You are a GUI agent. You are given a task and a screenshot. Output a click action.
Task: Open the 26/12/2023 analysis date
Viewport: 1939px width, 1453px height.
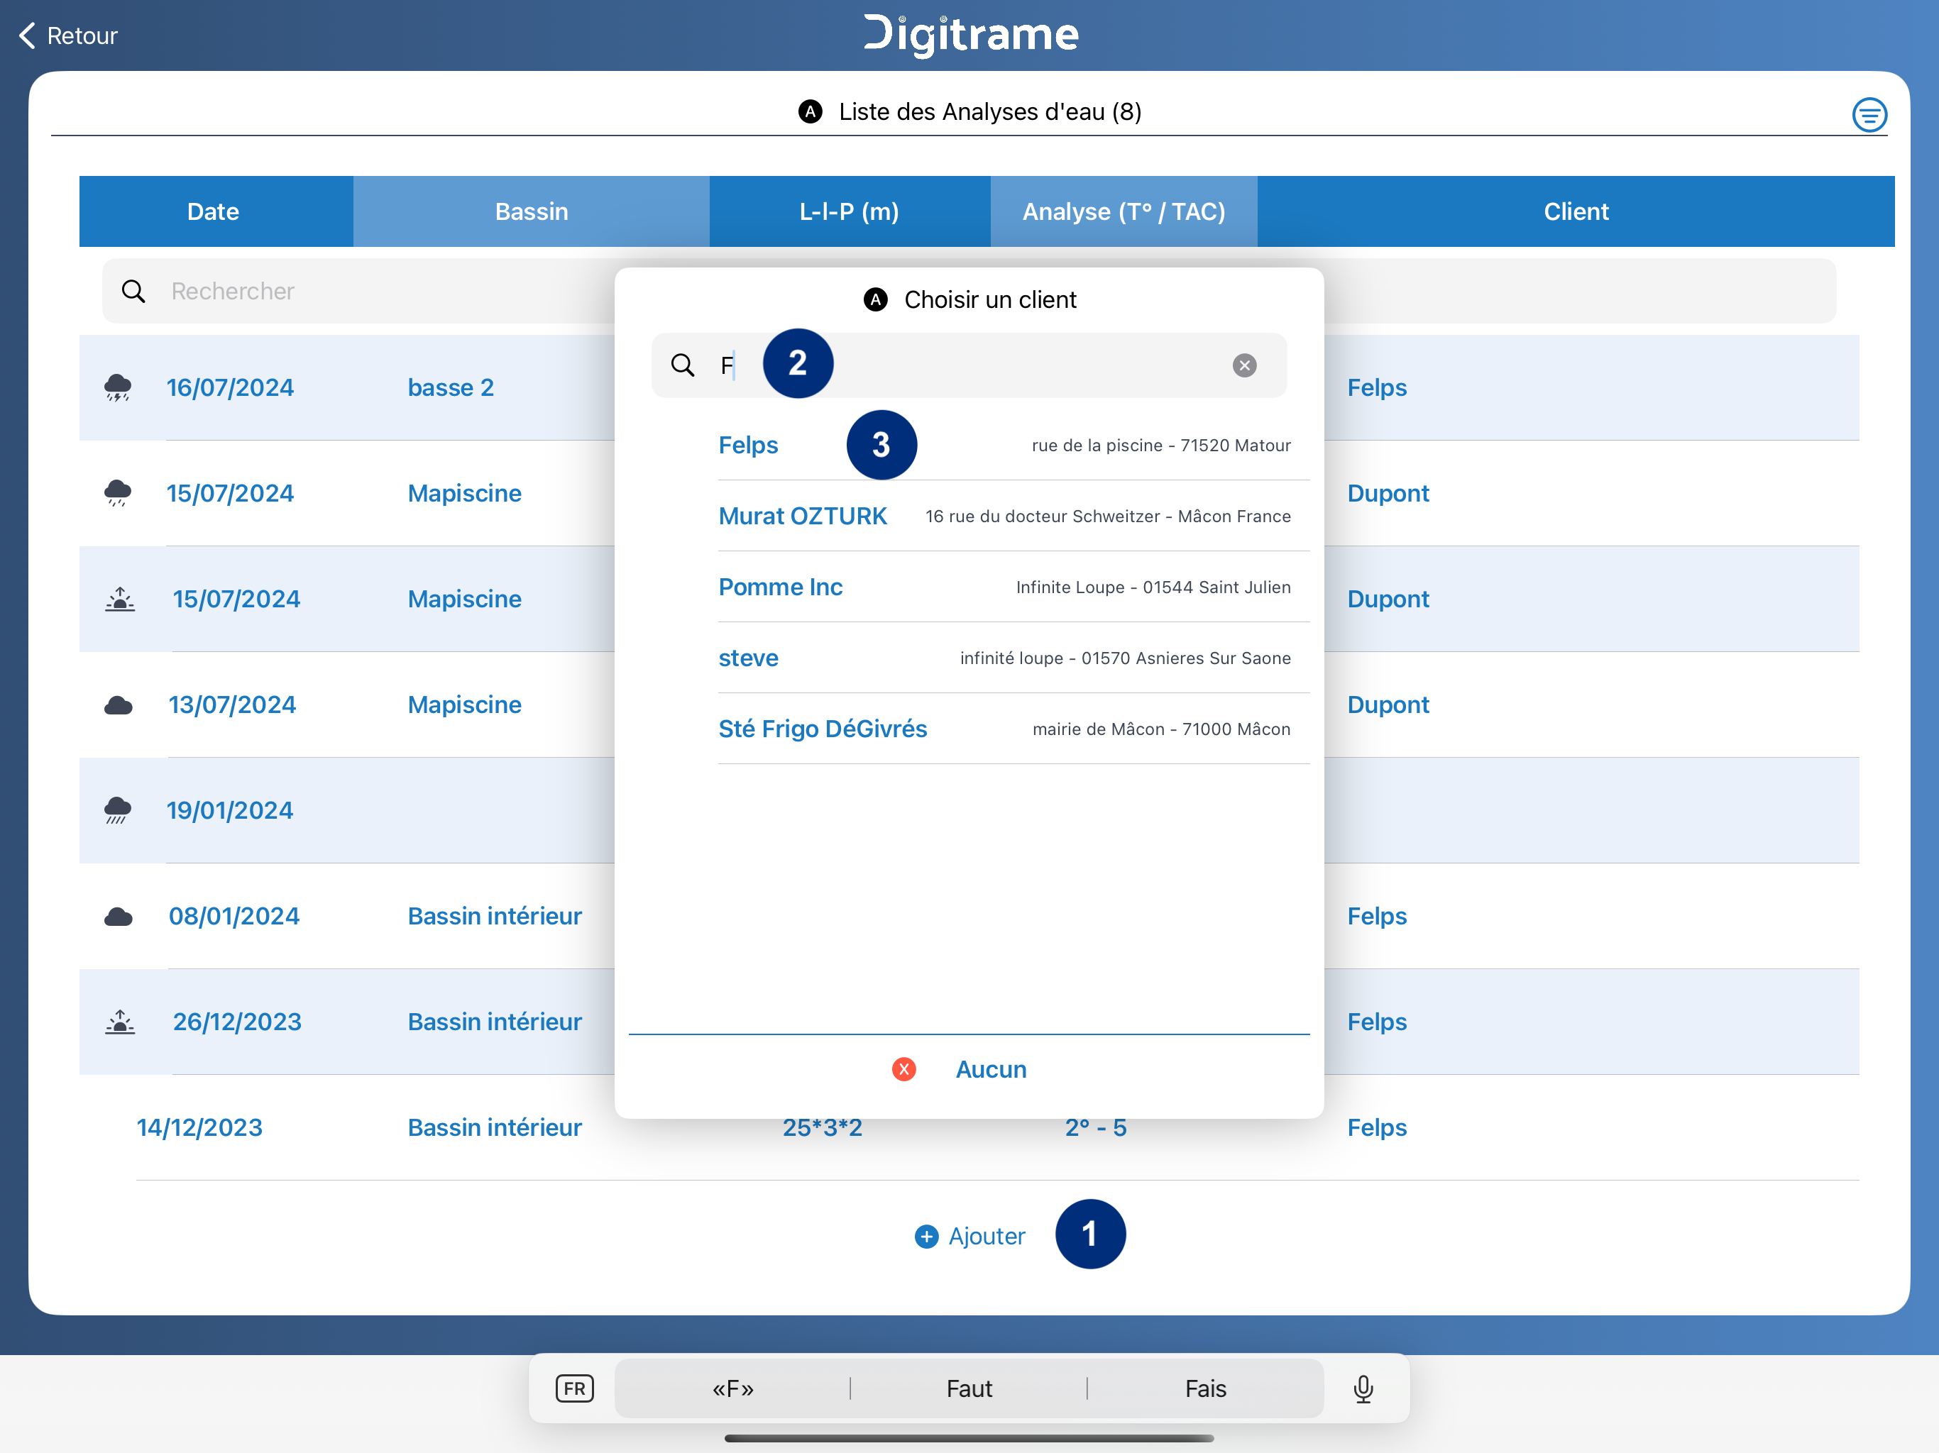[236, 1022]
